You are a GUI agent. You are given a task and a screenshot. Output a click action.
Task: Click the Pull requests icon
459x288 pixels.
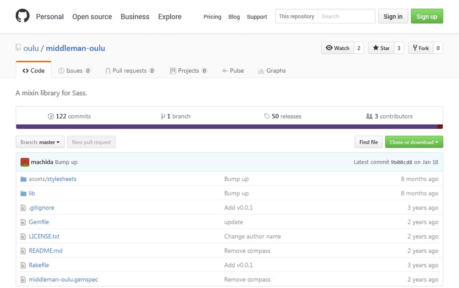(x=108, y=71)
